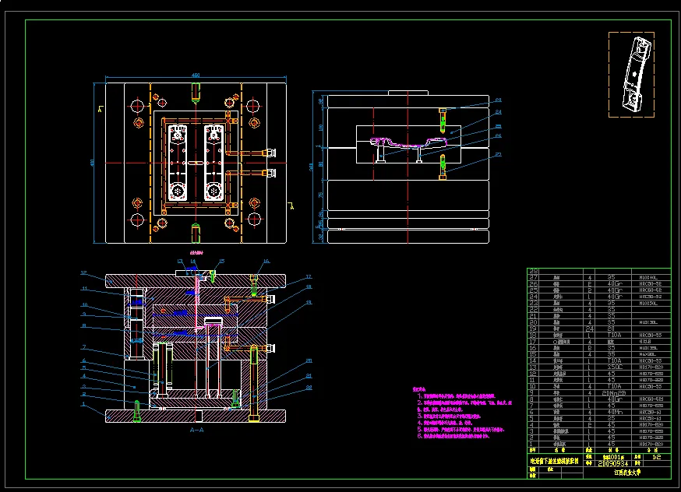Select balloon number 22 right of section view
681x492 pixels.
click(309, 388)
